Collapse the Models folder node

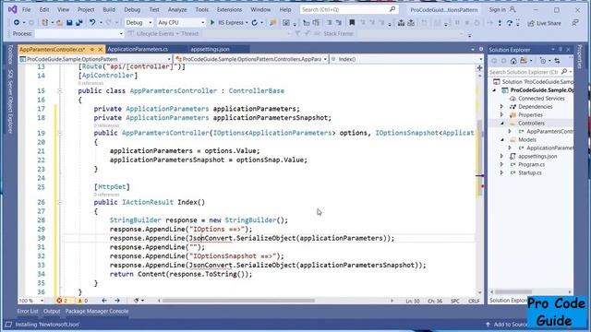coord(502,139)
